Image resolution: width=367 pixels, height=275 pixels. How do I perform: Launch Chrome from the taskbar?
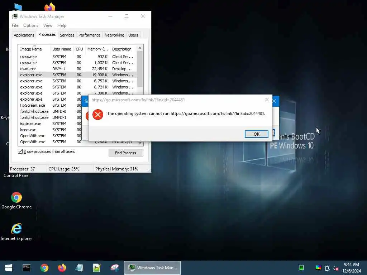[x=44, y=268]
